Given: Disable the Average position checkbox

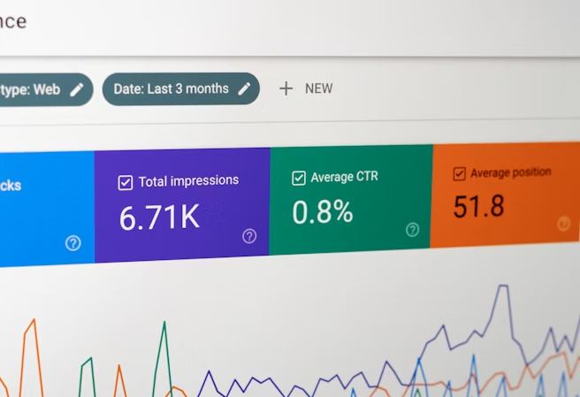Looking at the screenshot, I should (x=459, y=173).
